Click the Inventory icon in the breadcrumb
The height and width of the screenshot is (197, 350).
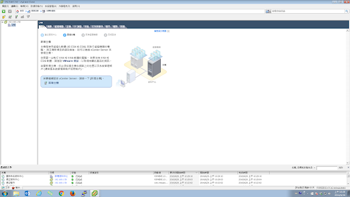pyautogui.click(x=29, y=11)
